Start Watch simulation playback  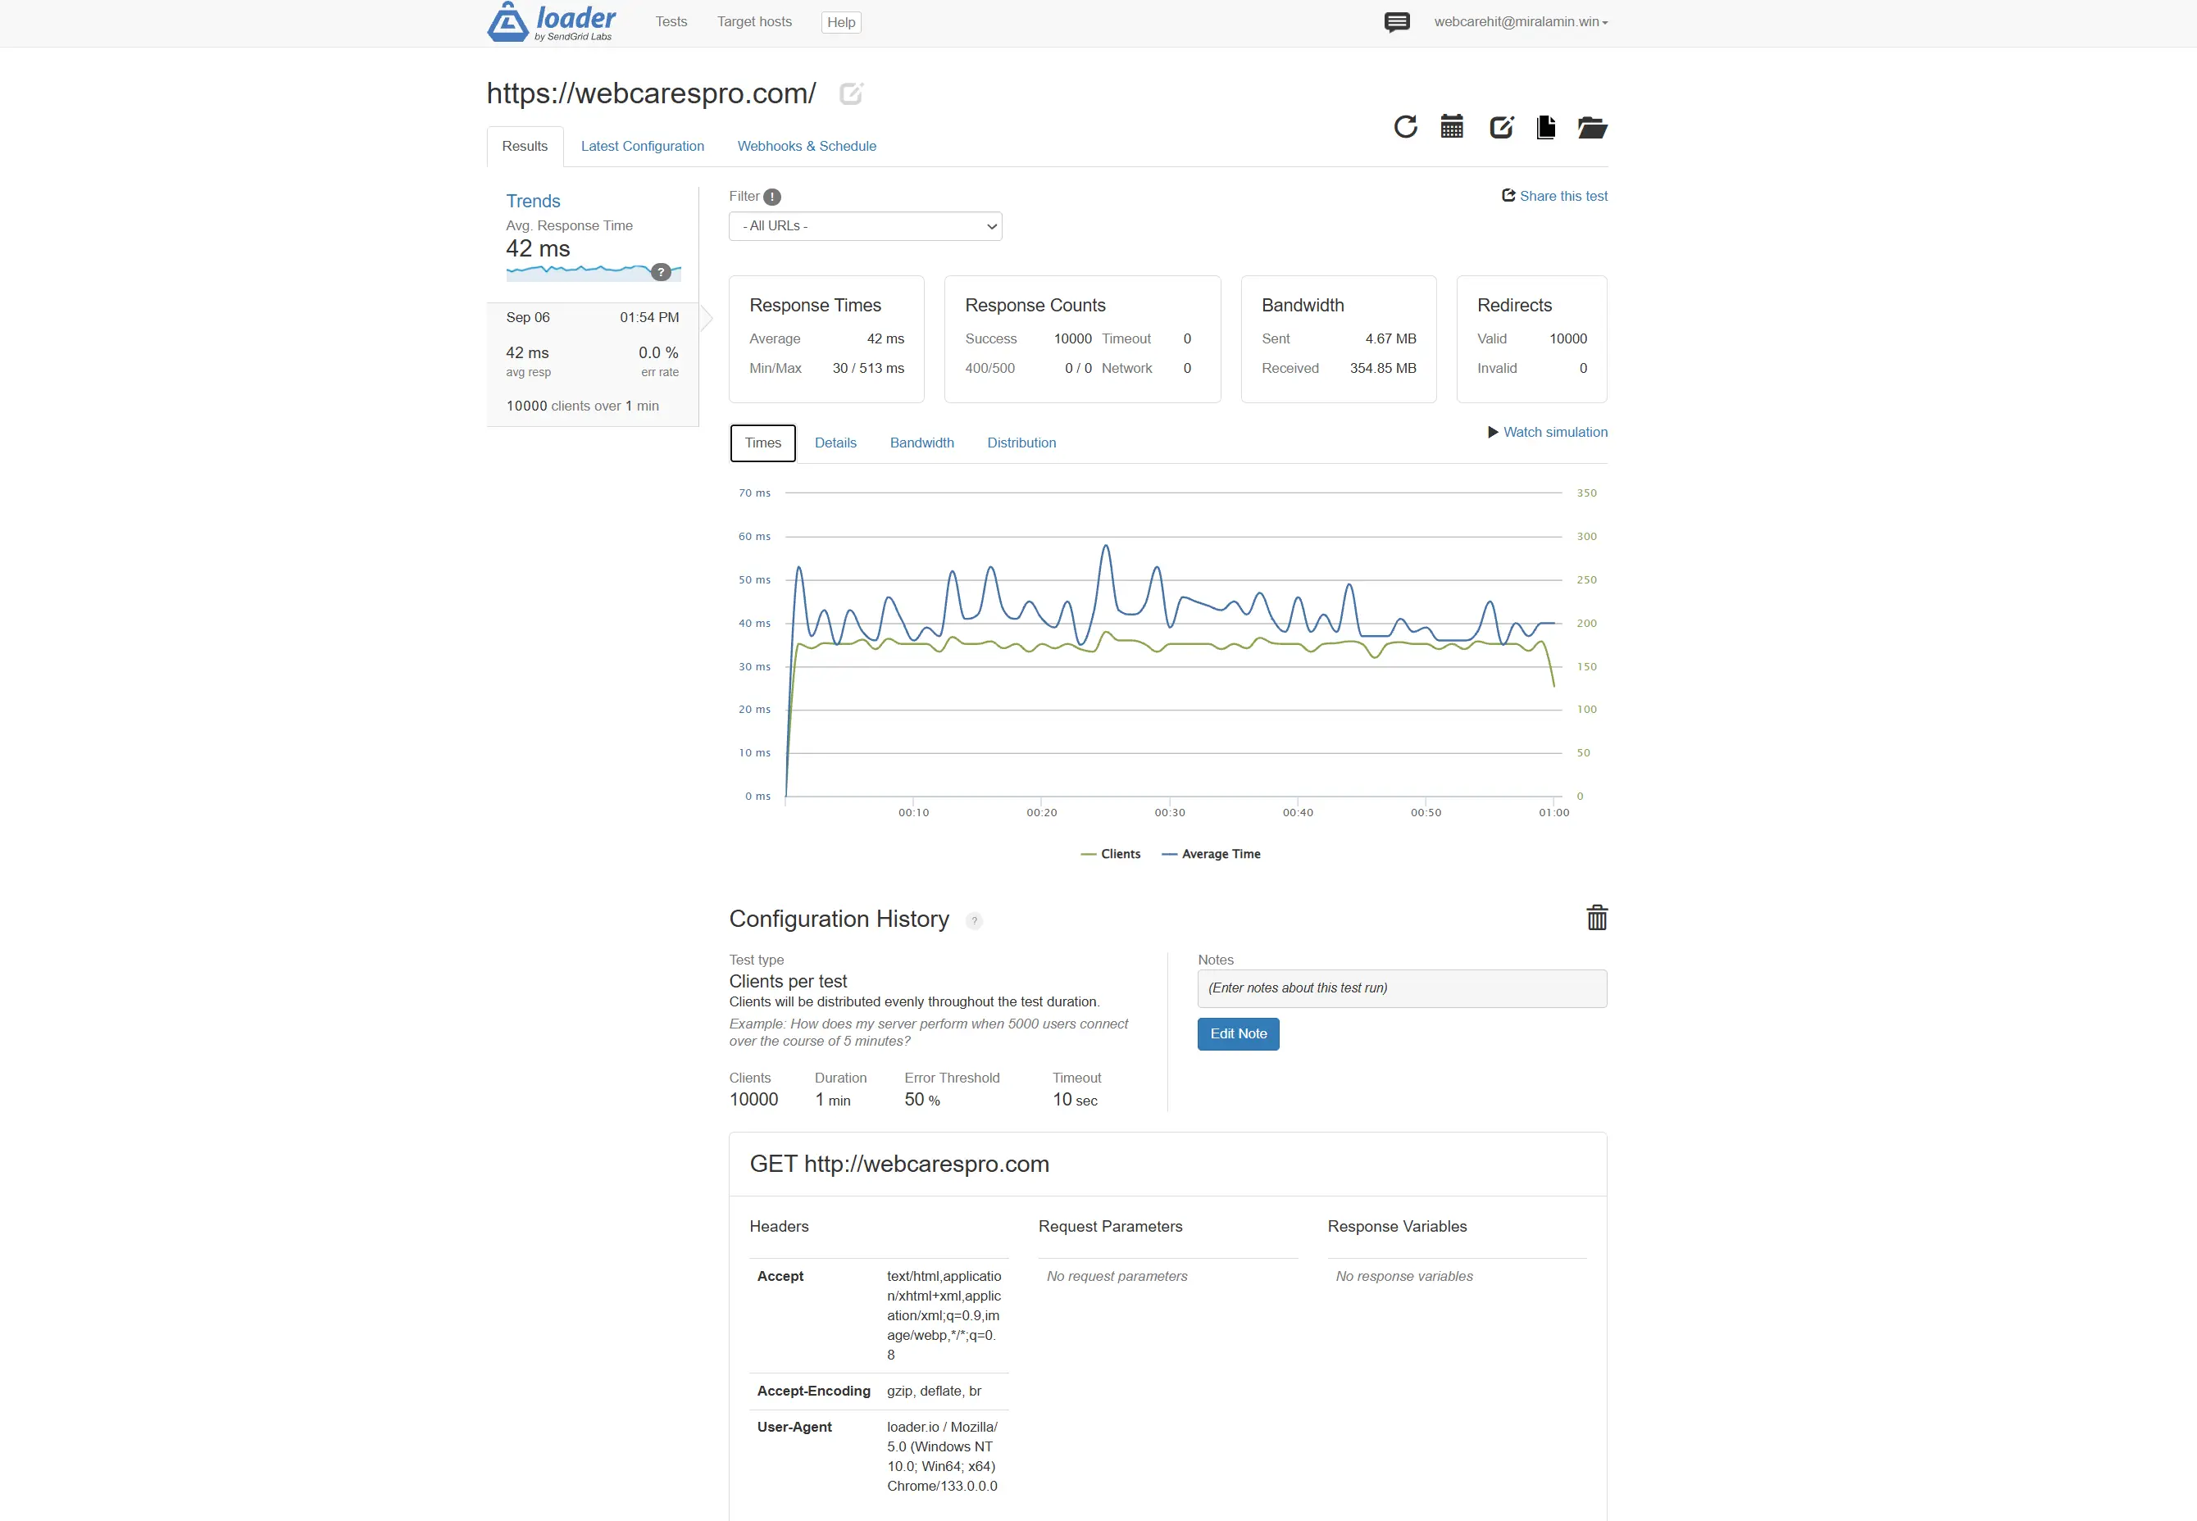(1547, 433)
